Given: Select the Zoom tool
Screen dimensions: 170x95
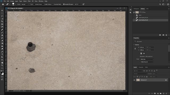Looking at the screenshot, I should 2,65.
